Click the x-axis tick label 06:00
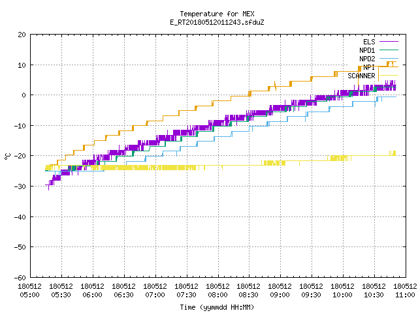The width and height of the screenshot is (418, 313). [x=92, y=295]
